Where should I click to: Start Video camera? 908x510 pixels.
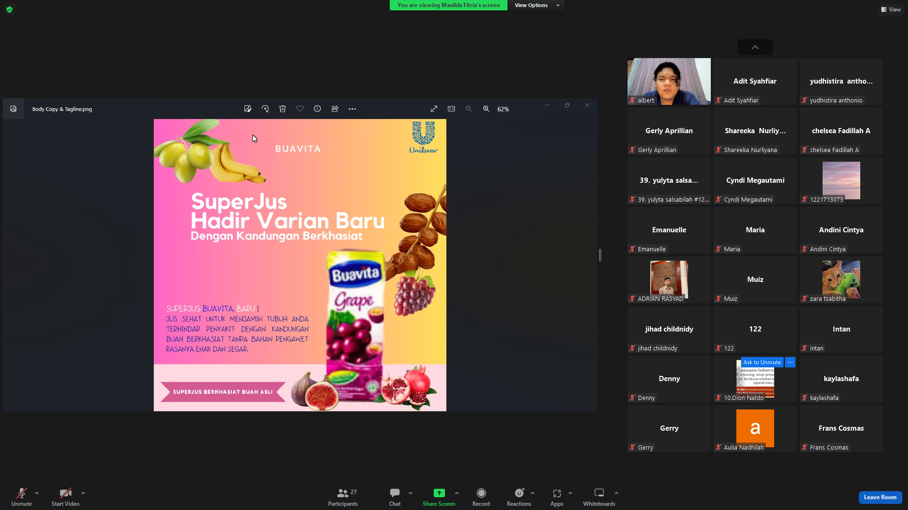click(x=65, y=497)
